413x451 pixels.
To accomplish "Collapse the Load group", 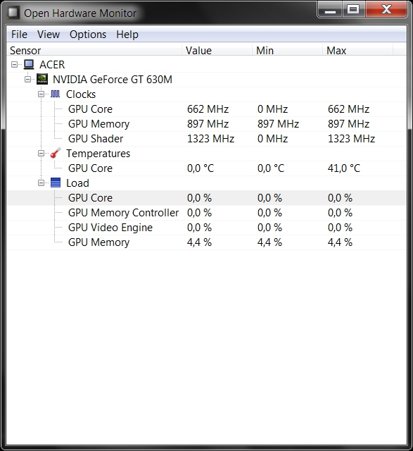I will [41, 183].
